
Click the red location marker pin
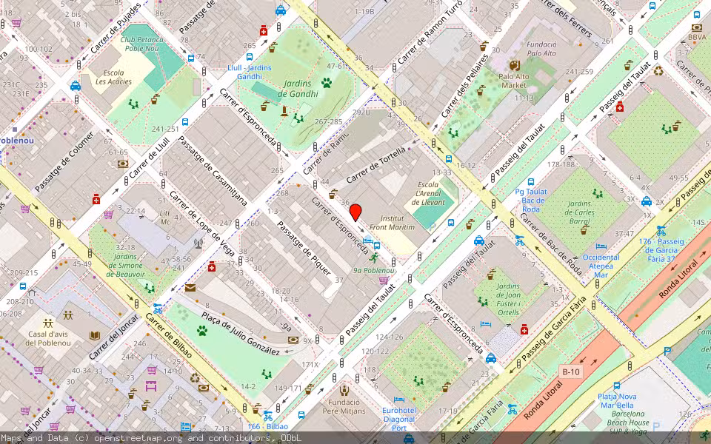356,212
